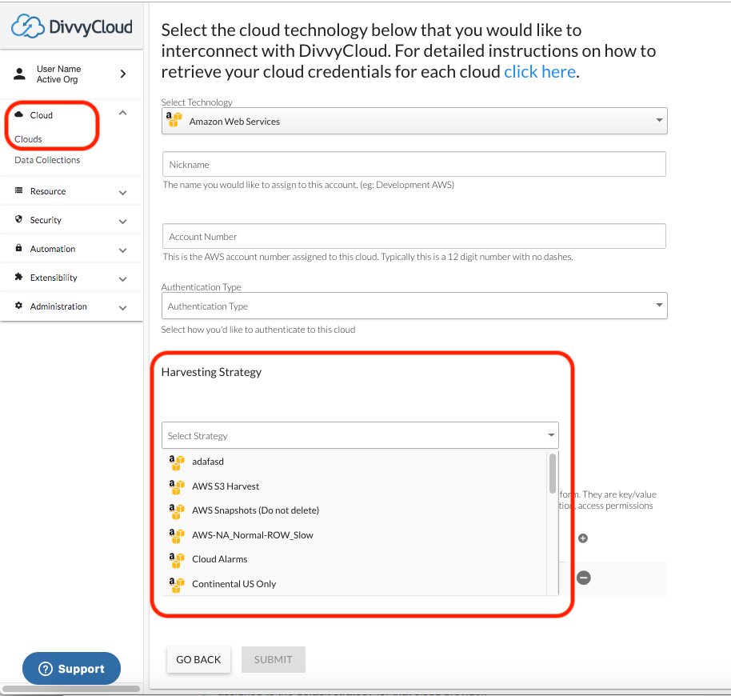Click the Resource menu list icon
Image resolution: width=731 pixels, height=696 pixels.
click(18, 190)
